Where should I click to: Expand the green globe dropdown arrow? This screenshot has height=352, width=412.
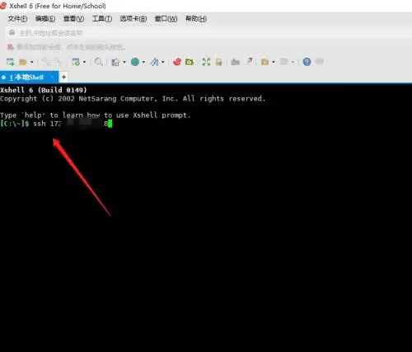[143, 62]
